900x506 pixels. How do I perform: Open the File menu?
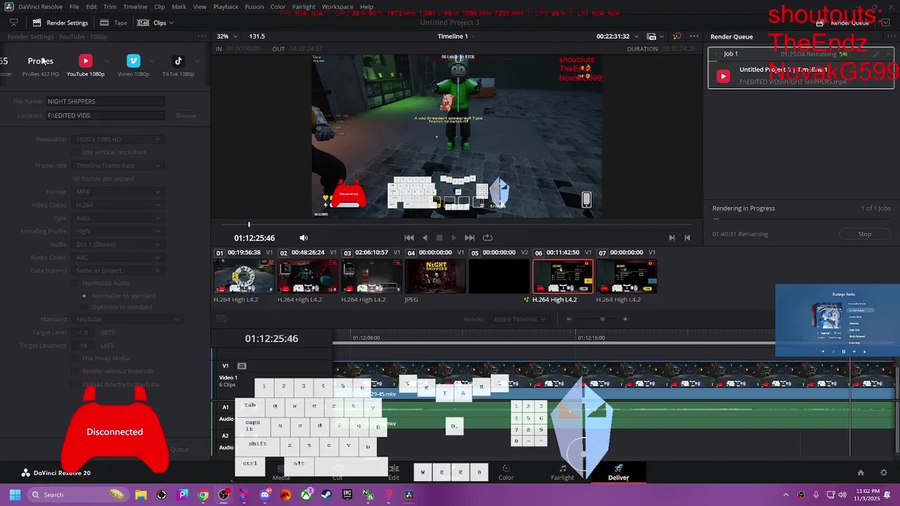(74, 6)
